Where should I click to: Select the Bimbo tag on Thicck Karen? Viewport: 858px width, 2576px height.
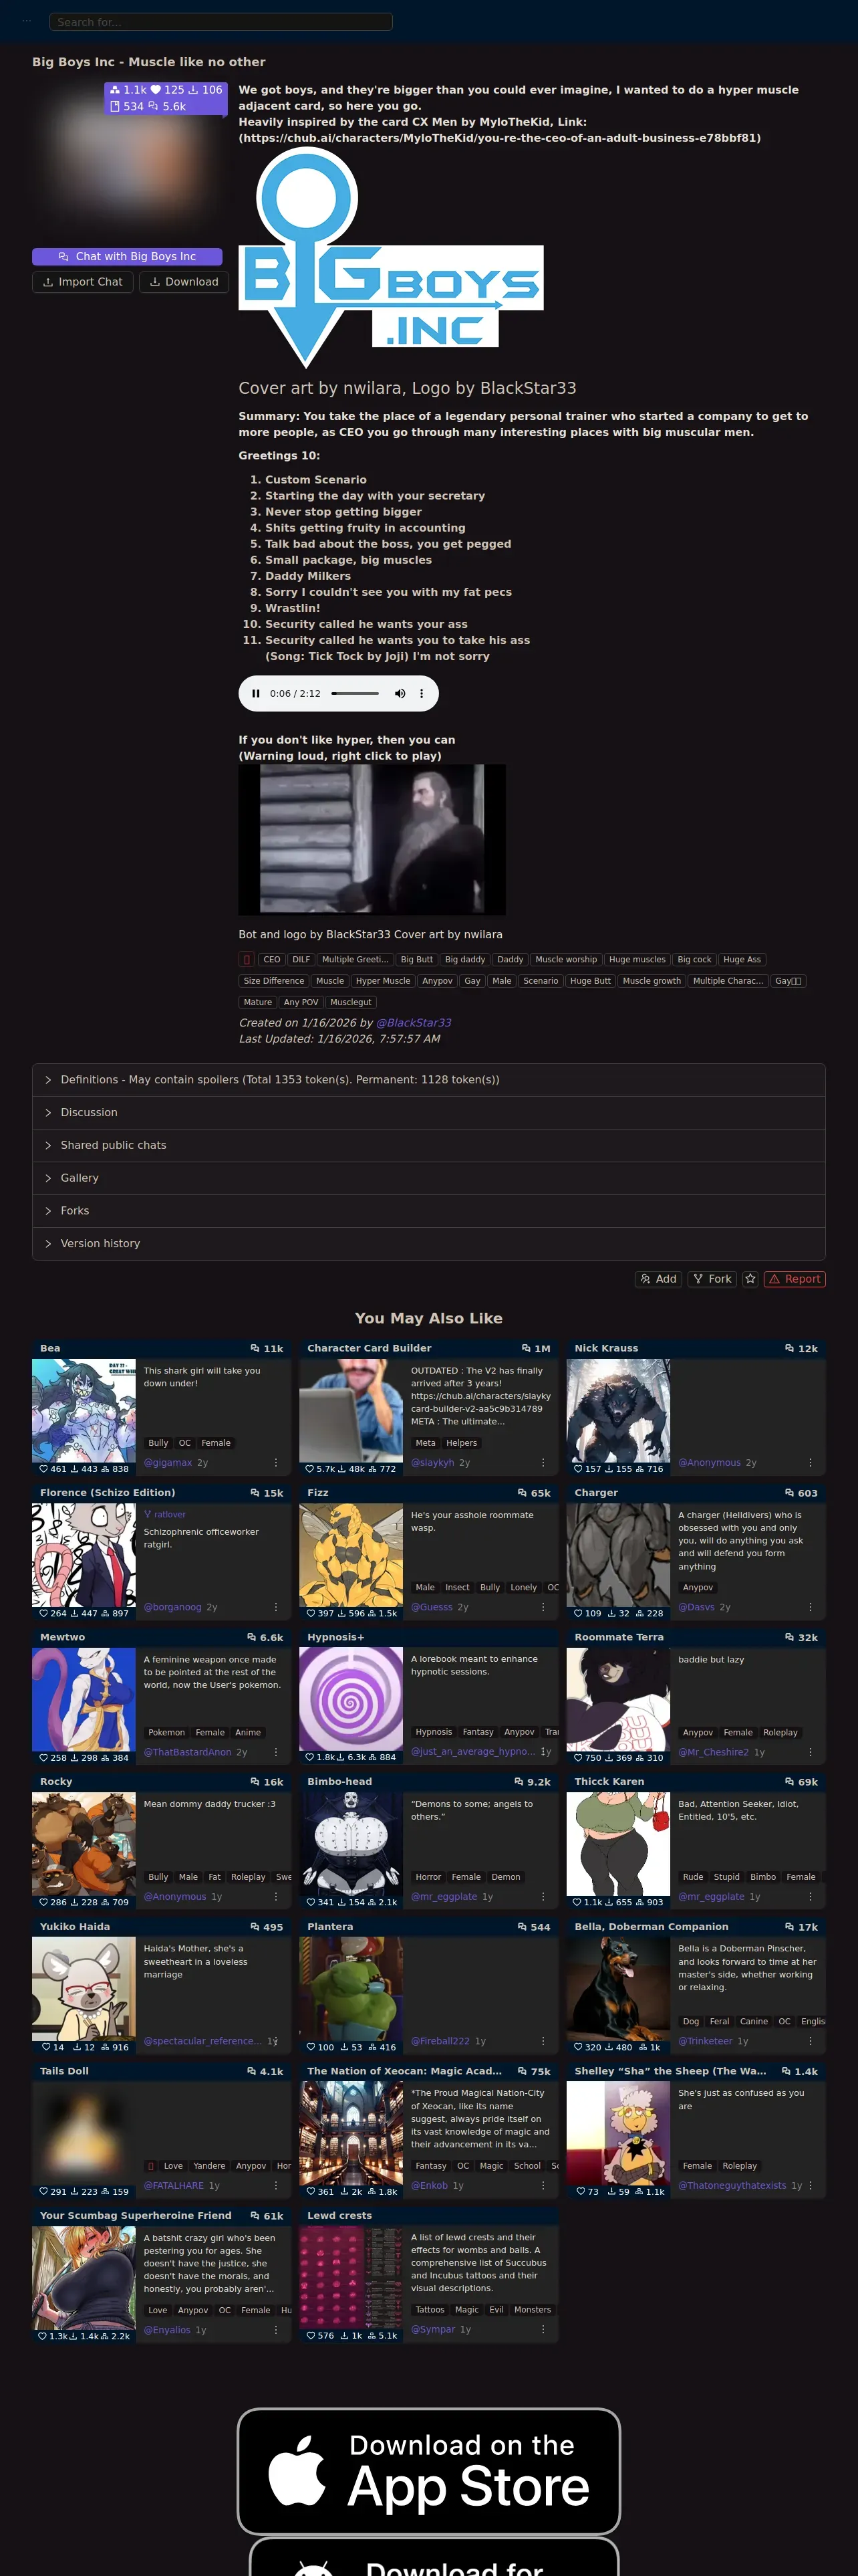pos(763,1877)
